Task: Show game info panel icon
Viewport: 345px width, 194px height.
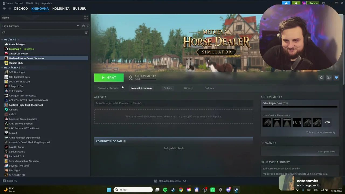Action: coord(329,78)
